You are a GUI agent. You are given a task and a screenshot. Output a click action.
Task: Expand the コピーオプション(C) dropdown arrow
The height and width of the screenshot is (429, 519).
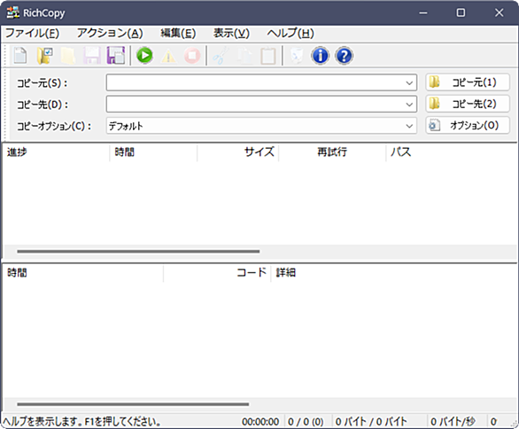coord(409,126)
